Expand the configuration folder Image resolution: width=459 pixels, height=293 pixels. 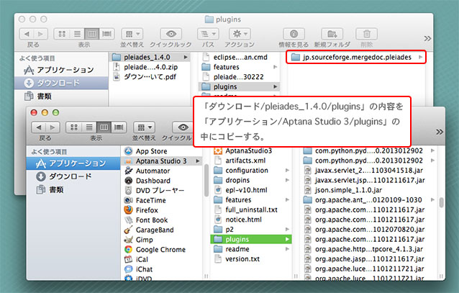point(287,170)
